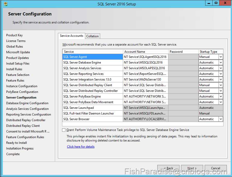The height and width of the screenshot is (177, 232).
Task: Select the SQL Server Analysis Services row
Action: [93, 68]
